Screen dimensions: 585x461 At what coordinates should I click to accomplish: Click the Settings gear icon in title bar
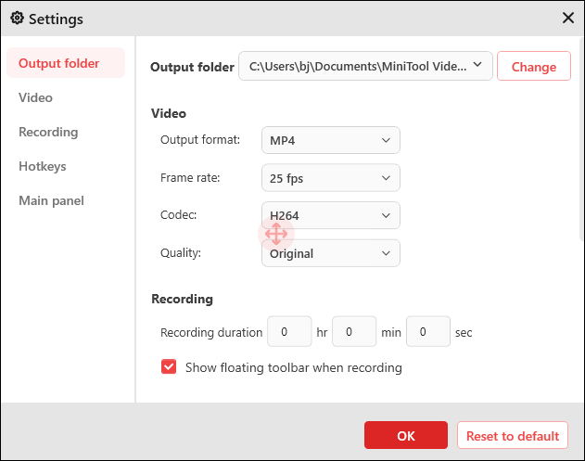[x=17, y=19]
